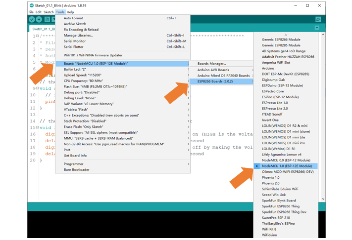352x240 pixels.
Task: Click Burn Bootloader
Action: (x=123, y=170)
